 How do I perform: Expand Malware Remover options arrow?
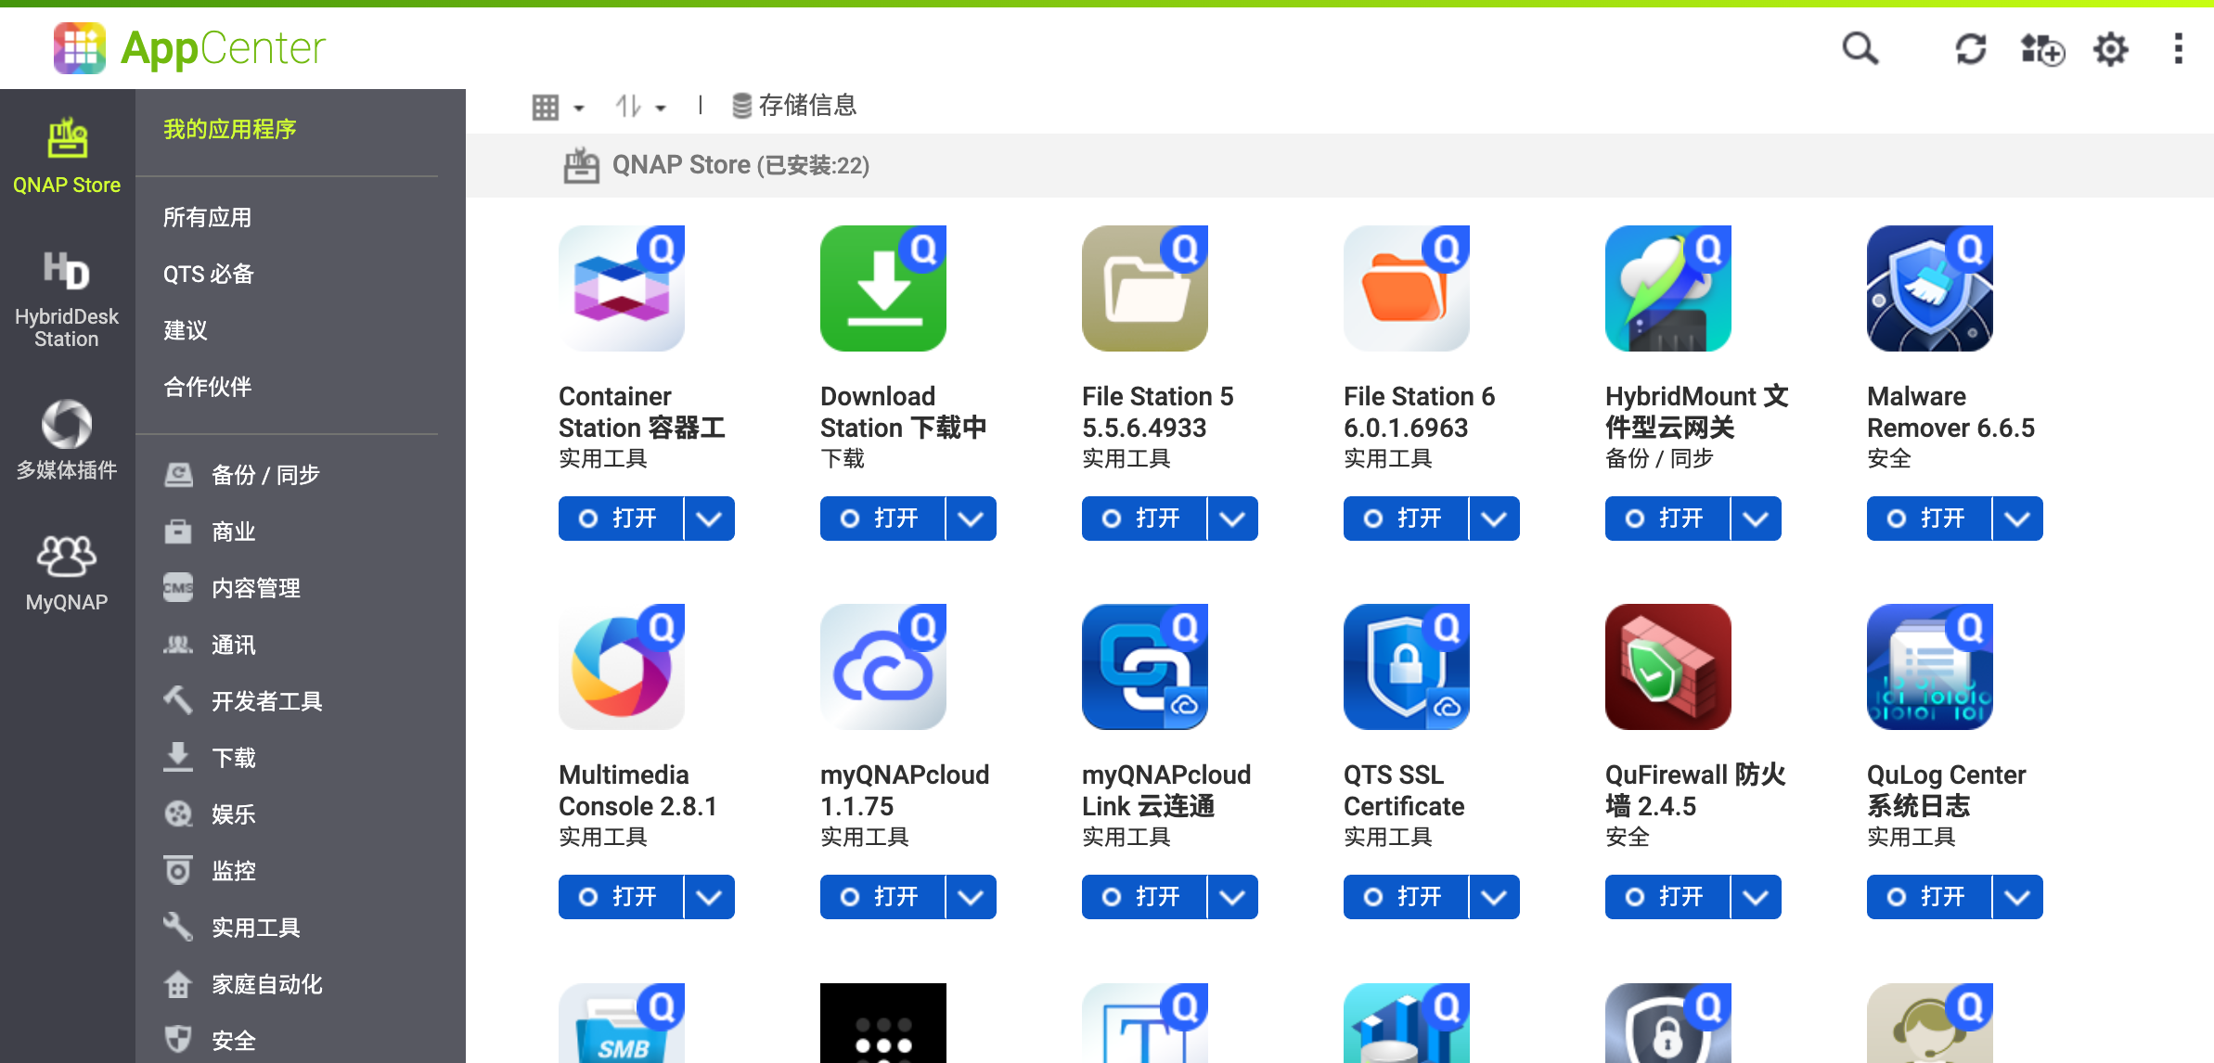[x=2017, y=519]
